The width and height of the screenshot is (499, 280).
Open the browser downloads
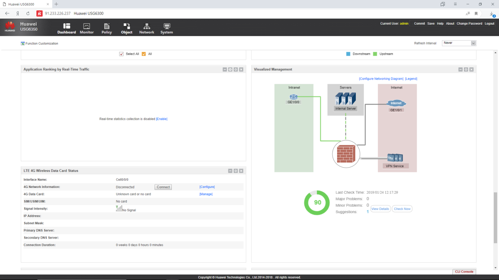(x=492, y=14)
